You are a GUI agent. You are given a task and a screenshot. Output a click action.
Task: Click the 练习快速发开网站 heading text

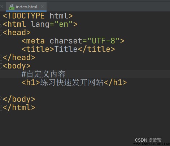point(72,82)
